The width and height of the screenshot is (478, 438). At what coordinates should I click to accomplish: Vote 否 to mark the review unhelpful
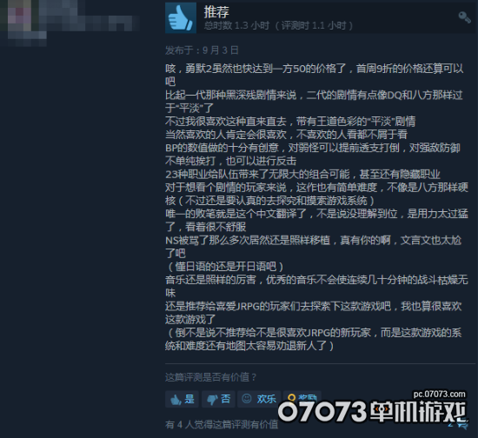[218, 399]
